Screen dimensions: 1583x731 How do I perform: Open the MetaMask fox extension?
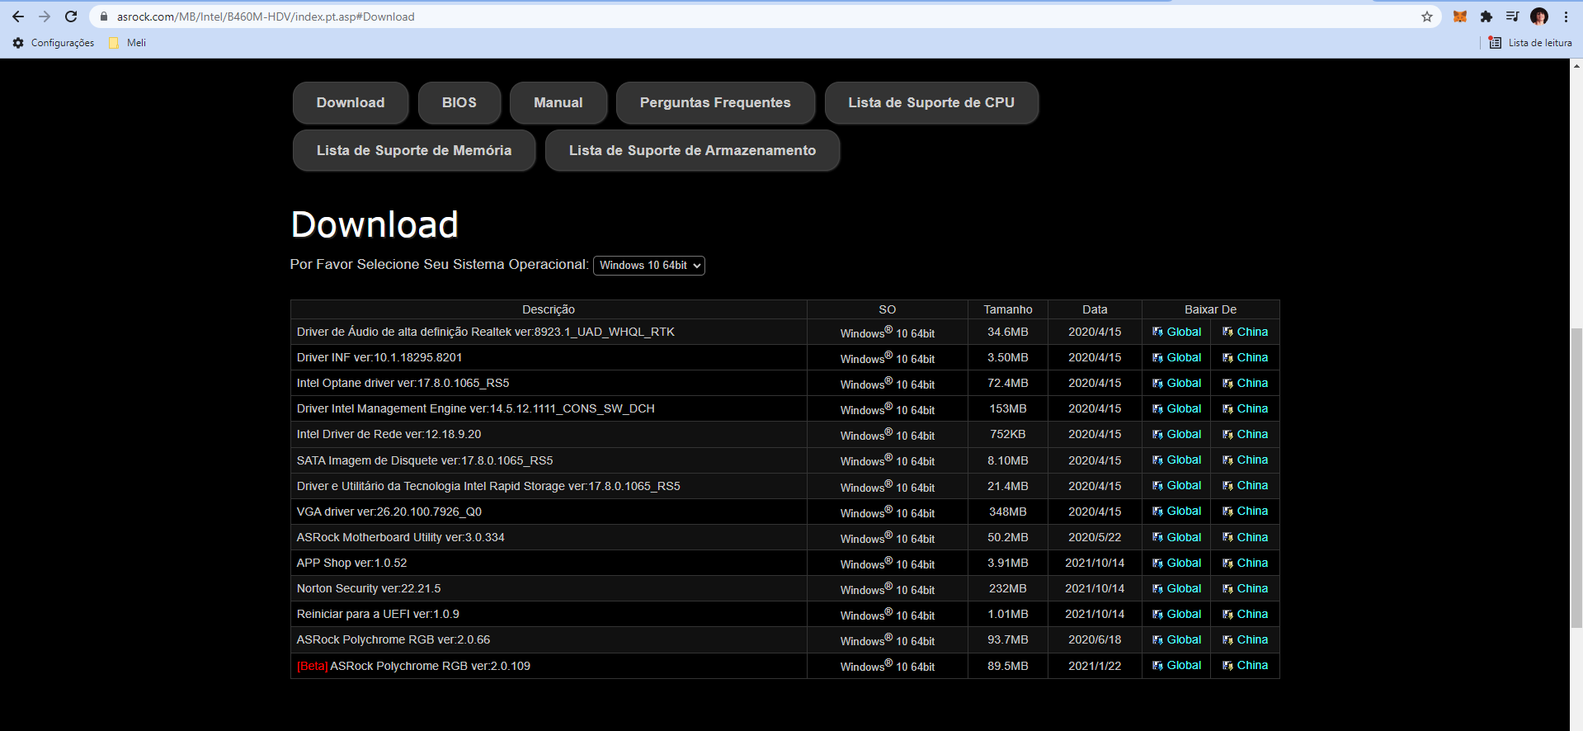[1460, 17]
